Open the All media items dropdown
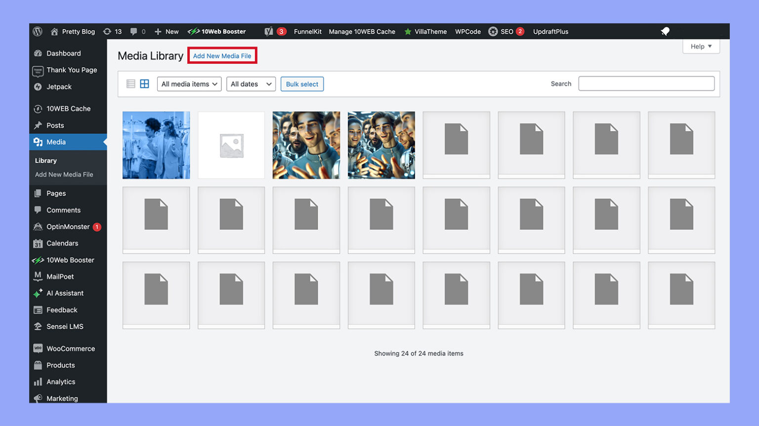Screen dimensions: 759x426 pyautogui.click(x=189, y=84)
